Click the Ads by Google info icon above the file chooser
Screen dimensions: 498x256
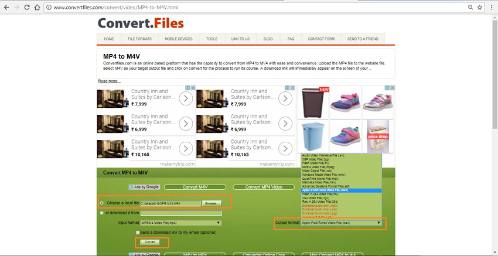tap(131, 187)
